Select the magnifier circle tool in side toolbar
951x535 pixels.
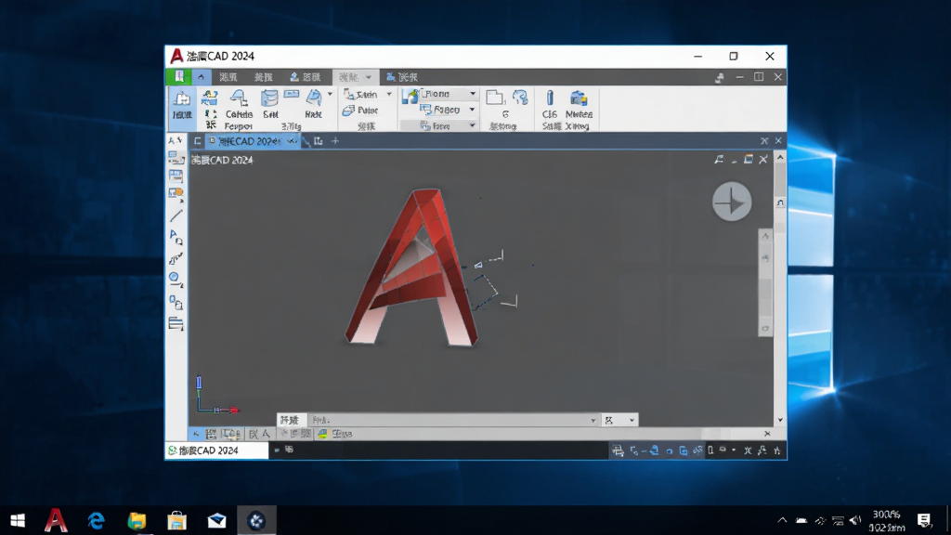coord(176,279)
